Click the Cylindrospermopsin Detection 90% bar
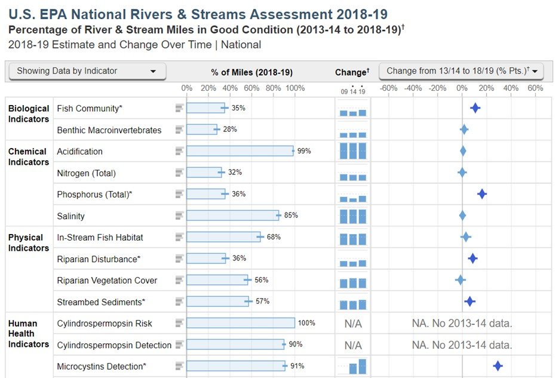Image resolution: width=559 pixels, height=378 pixels. coord(235,345)
